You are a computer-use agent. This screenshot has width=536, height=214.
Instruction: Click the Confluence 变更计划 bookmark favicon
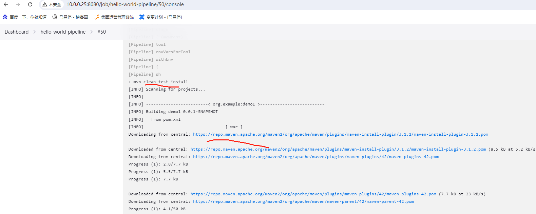(142, 17)
